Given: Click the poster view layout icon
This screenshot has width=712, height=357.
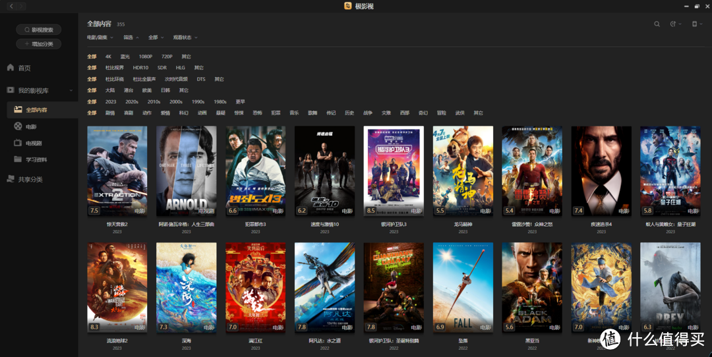Looking at the screenshot, I should (x=694, y=24).
